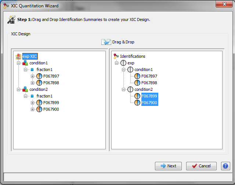Click the Cancel button

pos(201,166)
